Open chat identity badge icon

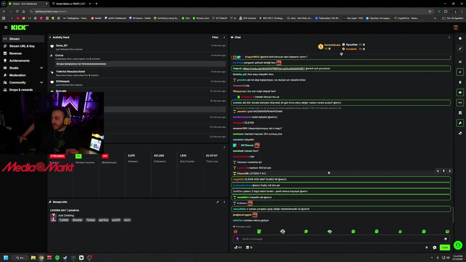435,247
